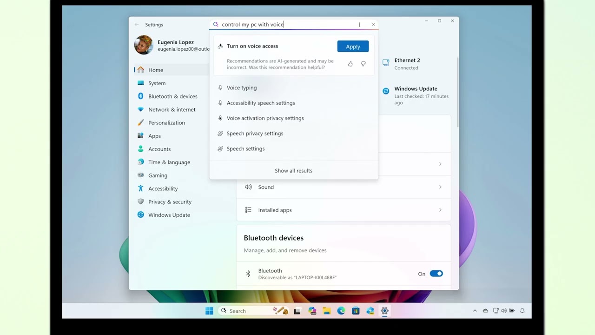Click the Windows Start button
This screenshot has height=335, width=595.
pyautogui.click(x=209, y=311)
